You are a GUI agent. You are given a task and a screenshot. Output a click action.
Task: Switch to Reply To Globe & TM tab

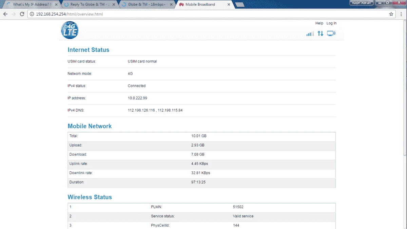coord(90,5)
